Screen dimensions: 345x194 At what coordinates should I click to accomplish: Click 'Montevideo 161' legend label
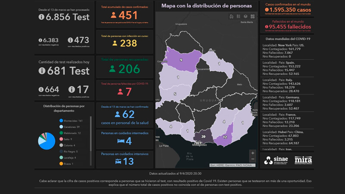pyautogui.click(x=73, y=121)
